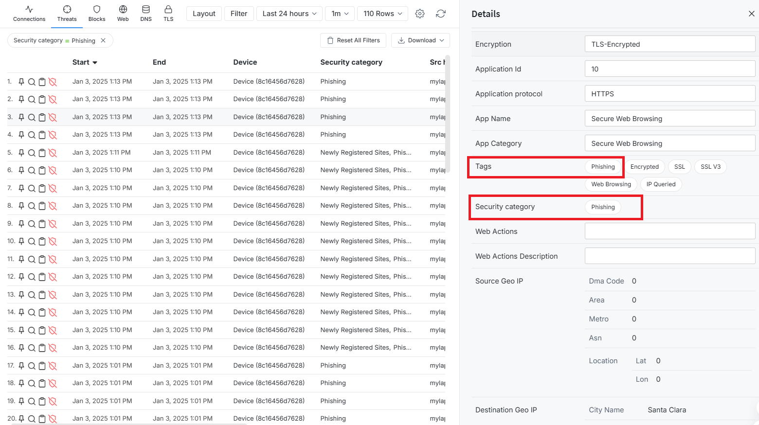Click the Web Actions Description field

point(669,256)
